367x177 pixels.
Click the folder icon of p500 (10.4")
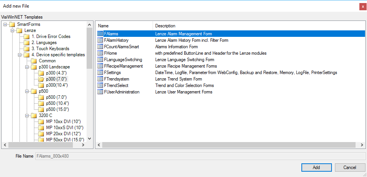pyautogui.click(x=41, y=103)
